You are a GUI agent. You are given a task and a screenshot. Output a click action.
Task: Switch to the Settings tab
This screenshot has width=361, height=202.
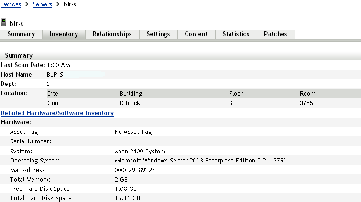point(158,34)
